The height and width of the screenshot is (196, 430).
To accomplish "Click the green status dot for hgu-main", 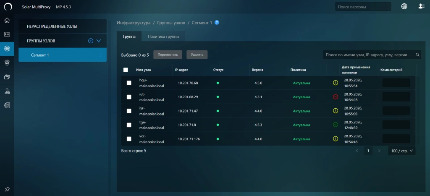I will pyautogui.click(x=218, y=83).
